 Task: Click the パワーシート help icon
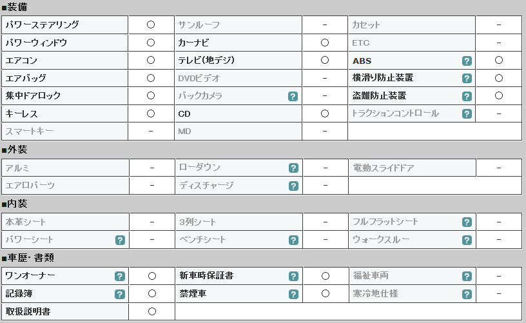pos(120,240)
